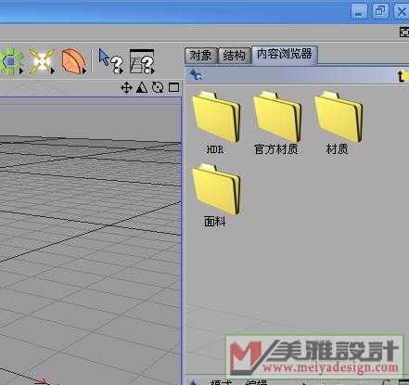Click the blue navigation arrow in browser bar
Viewport: 409px width, 385px height.
coord(197,75)
